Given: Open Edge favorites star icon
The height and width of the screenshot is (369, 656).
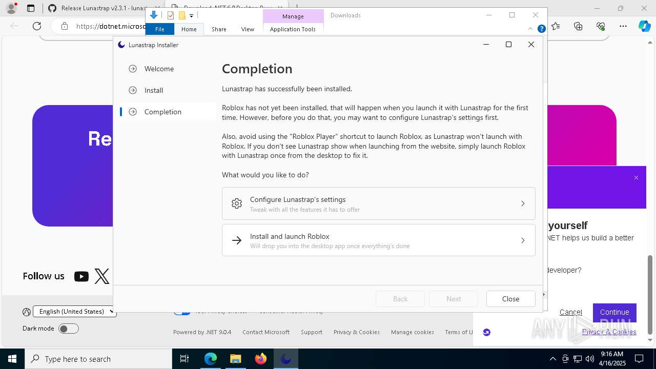Looking at the screenshot, I should click(x=556, y=26).
